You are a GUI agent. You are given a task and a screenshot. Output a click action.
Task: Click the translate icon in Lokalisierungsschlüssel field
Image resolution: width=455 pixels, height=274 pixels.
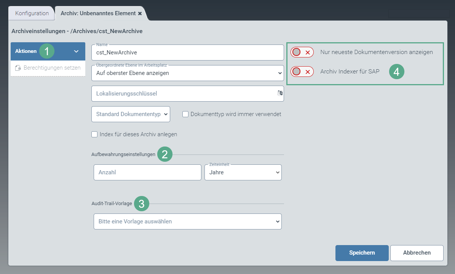pyautogui.click(x=280, y=93)
